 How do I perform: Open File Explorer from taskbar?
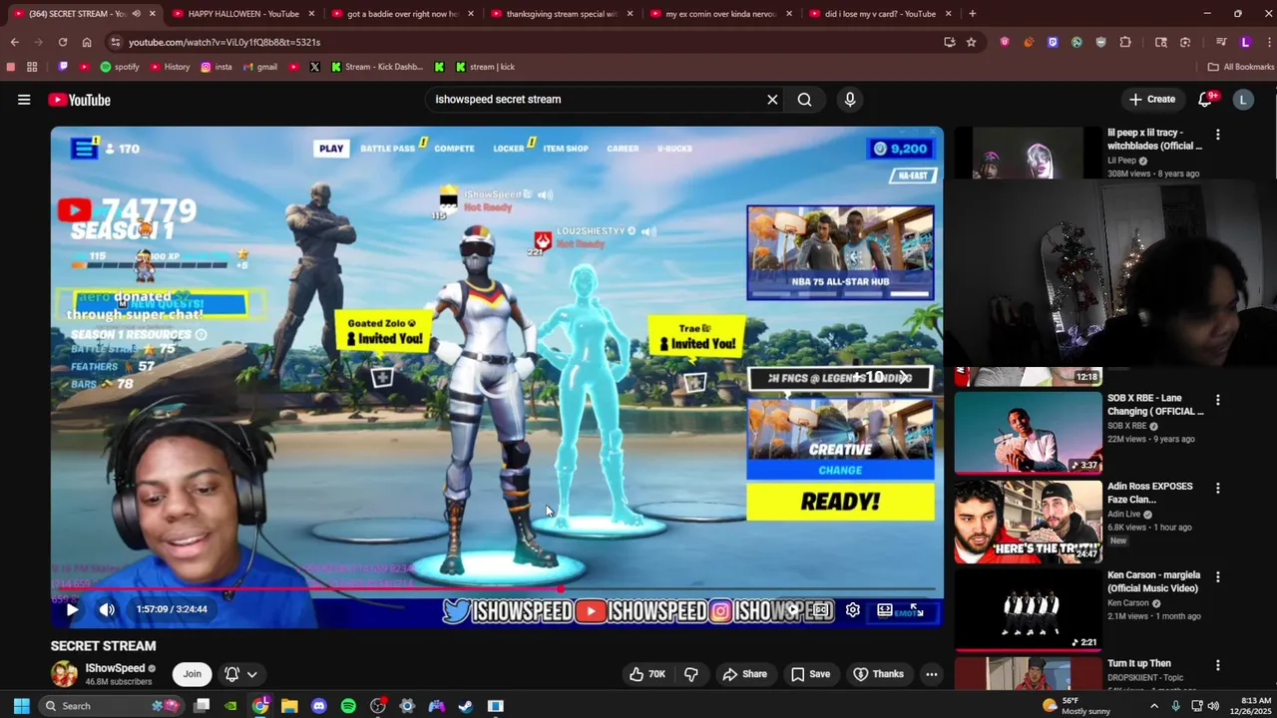pos(289,706)
